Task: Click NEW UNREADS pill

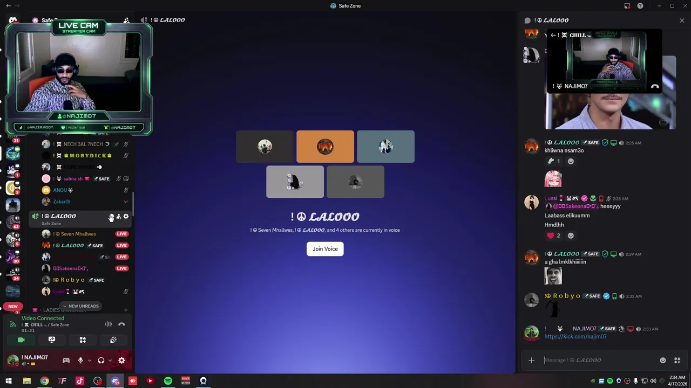Action: [x=80, y=306]
